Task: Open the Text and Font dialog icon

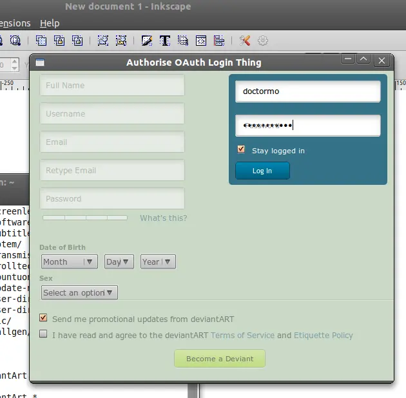Action: pos(165,41)
